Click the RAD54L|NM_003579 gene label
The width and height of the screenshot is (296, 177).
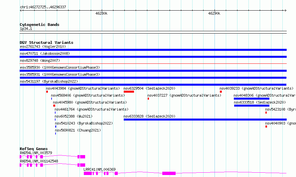[x=36, y=153]
